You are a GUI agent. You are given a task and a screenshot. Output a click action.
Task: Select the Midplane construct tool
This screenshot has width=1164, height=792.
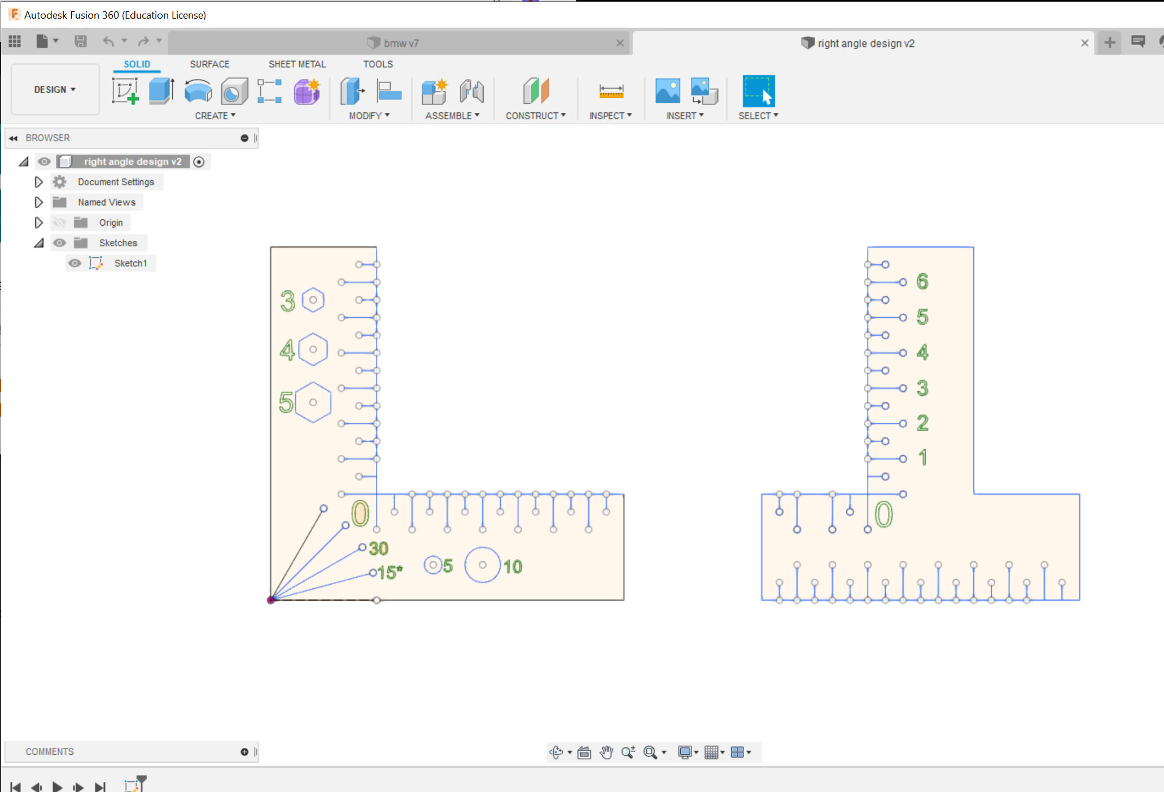pos(536,91)
